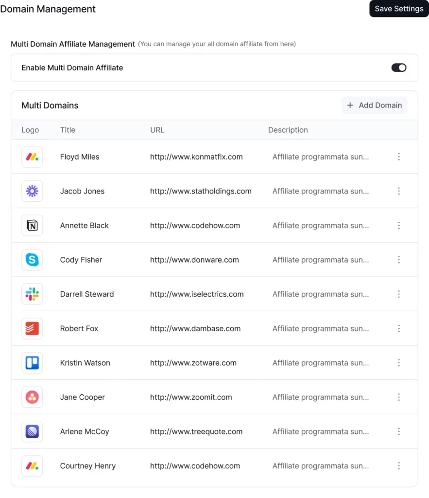Click the Floyd Miles row logo

(x=32, y=157)
